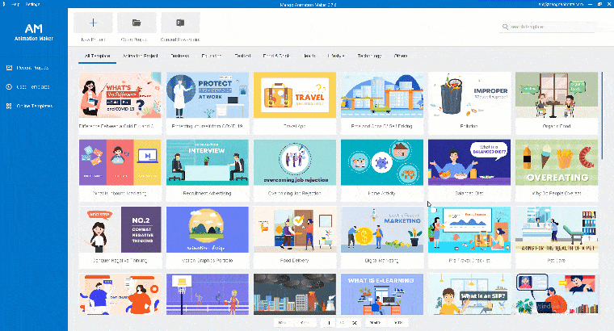Switch to the All Templates tab

click(95, 57)
